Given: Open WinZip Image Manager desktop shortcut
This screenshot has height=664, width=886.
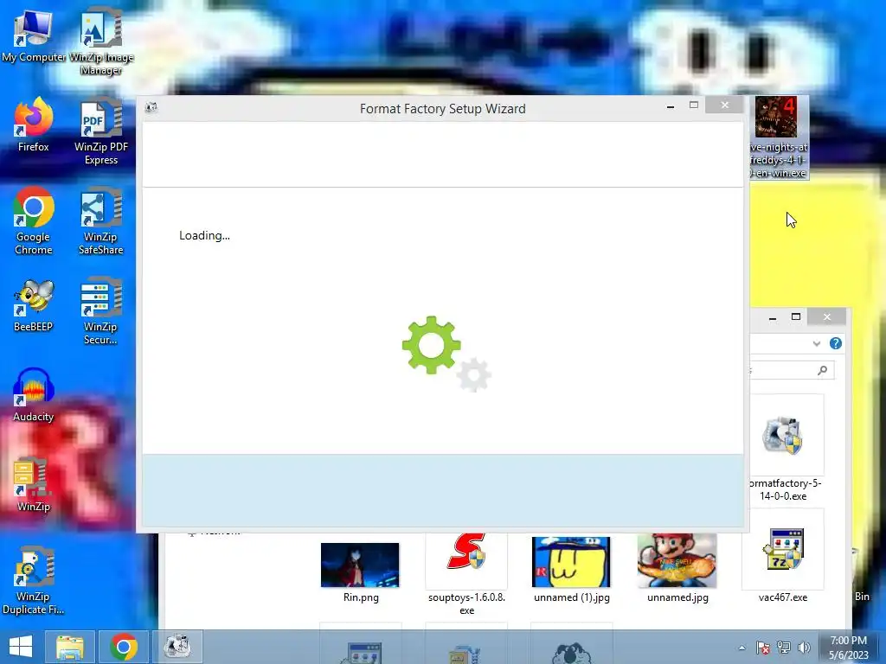Looking at the screenshot, I should click(x=101, y=41).
